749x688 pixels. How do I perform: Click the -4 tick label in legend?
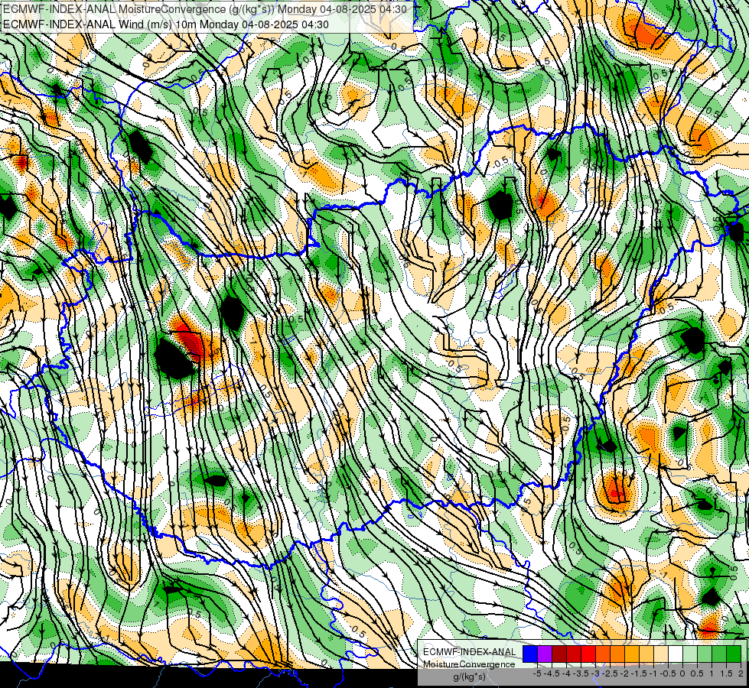566,673
